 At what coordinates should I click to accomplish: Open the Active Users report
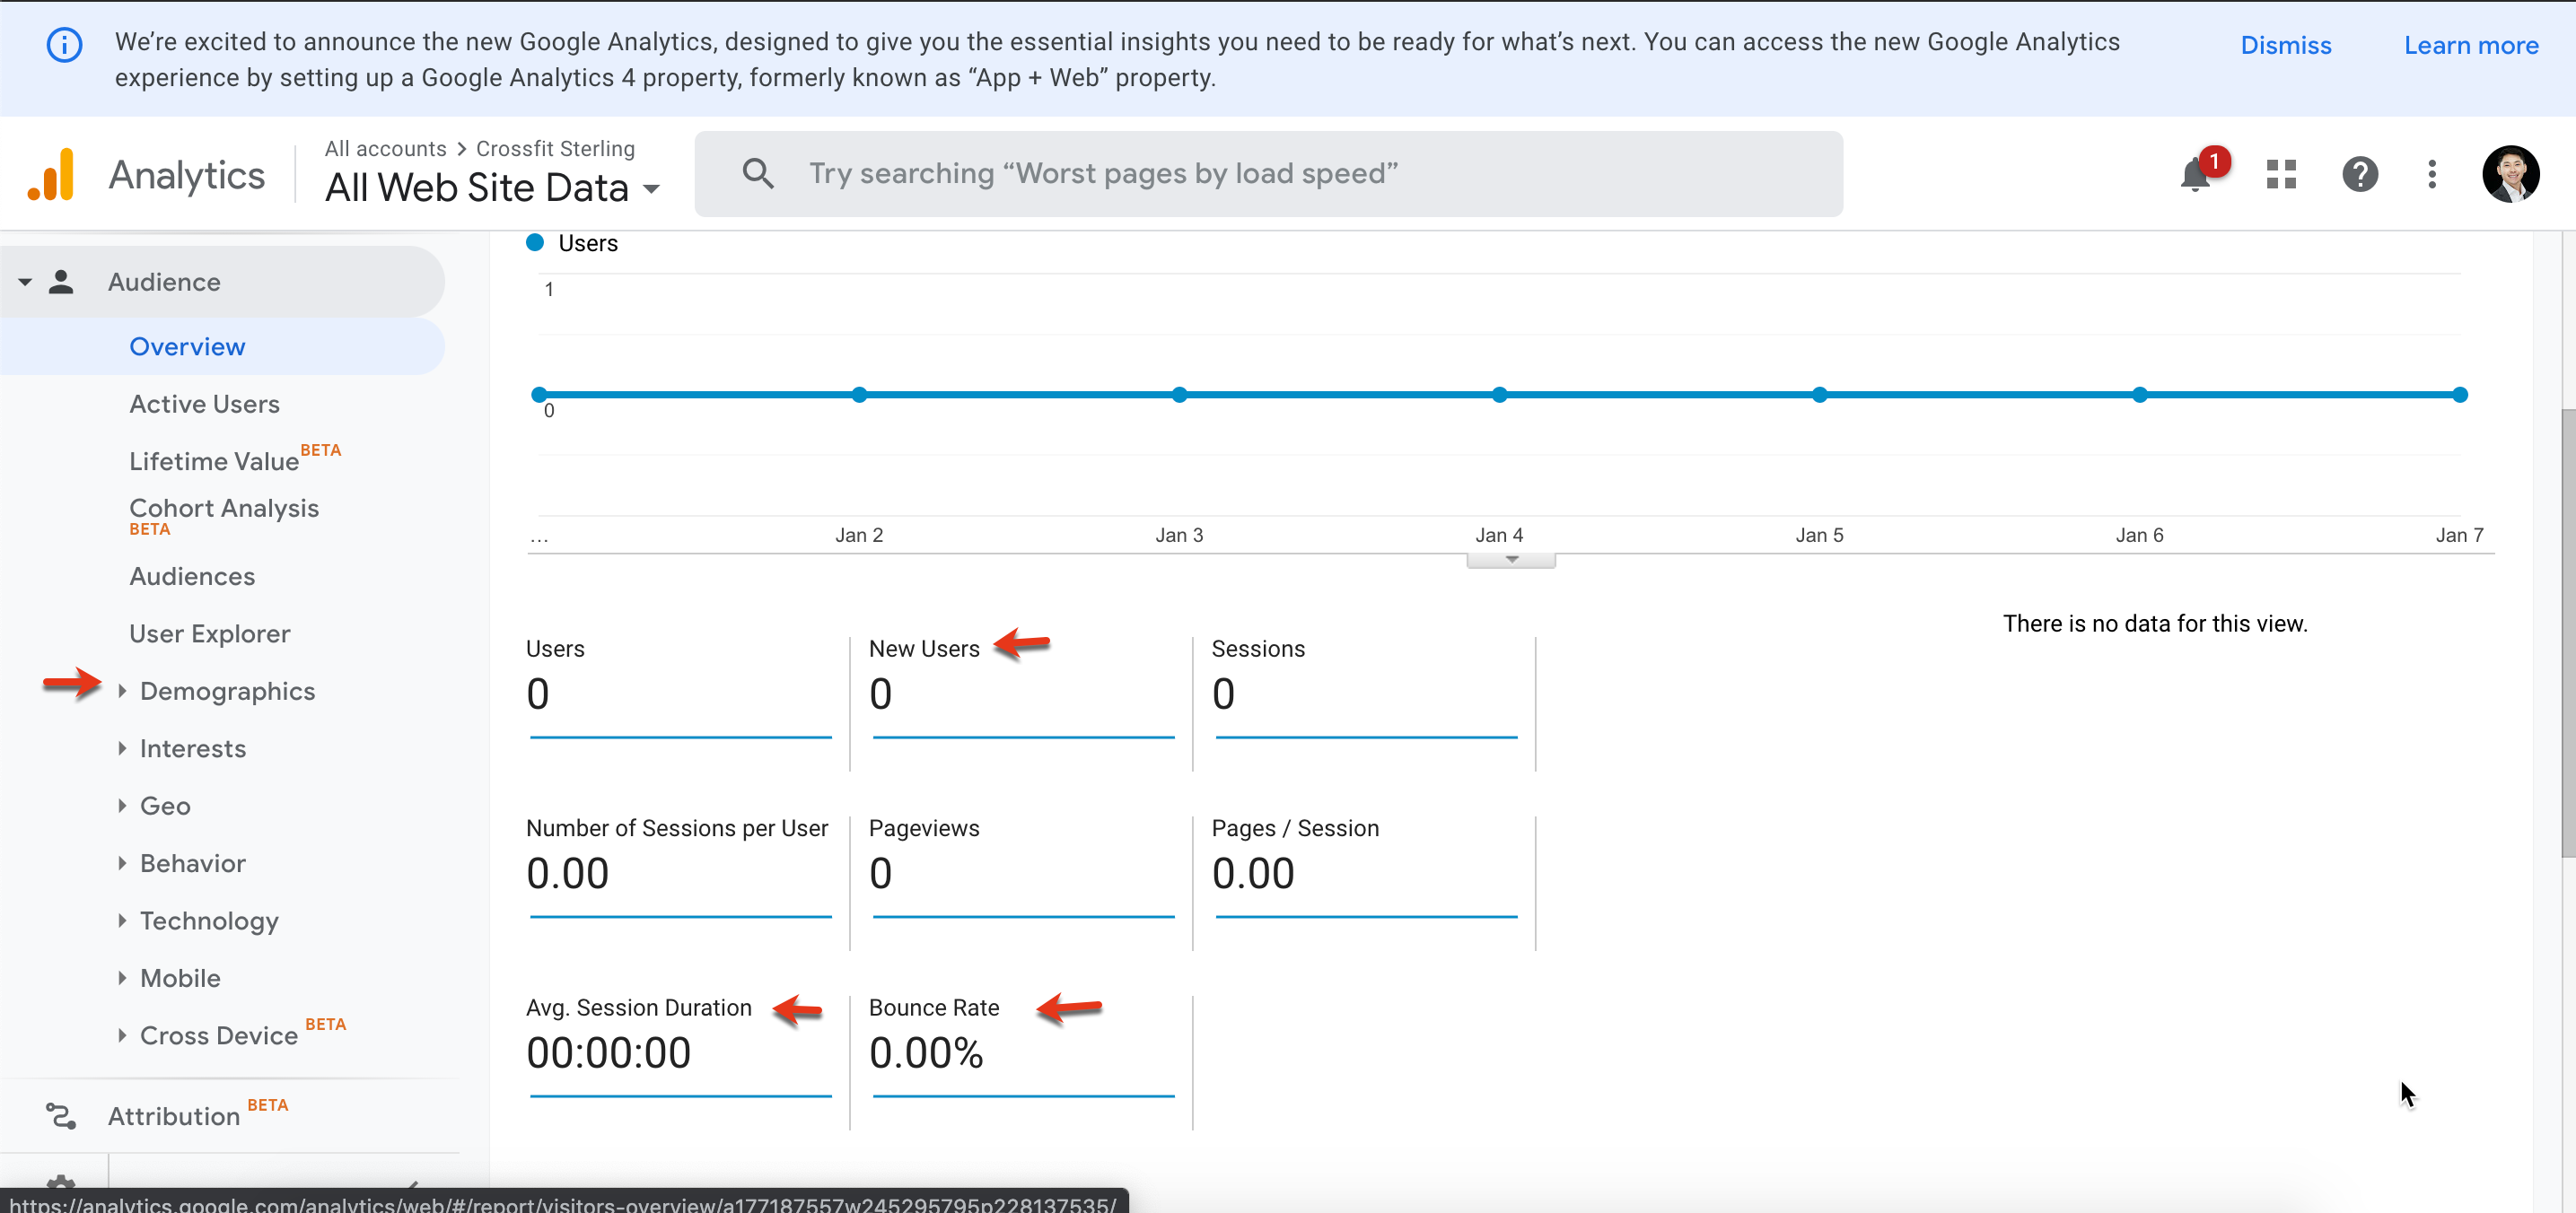click(204, 404)
